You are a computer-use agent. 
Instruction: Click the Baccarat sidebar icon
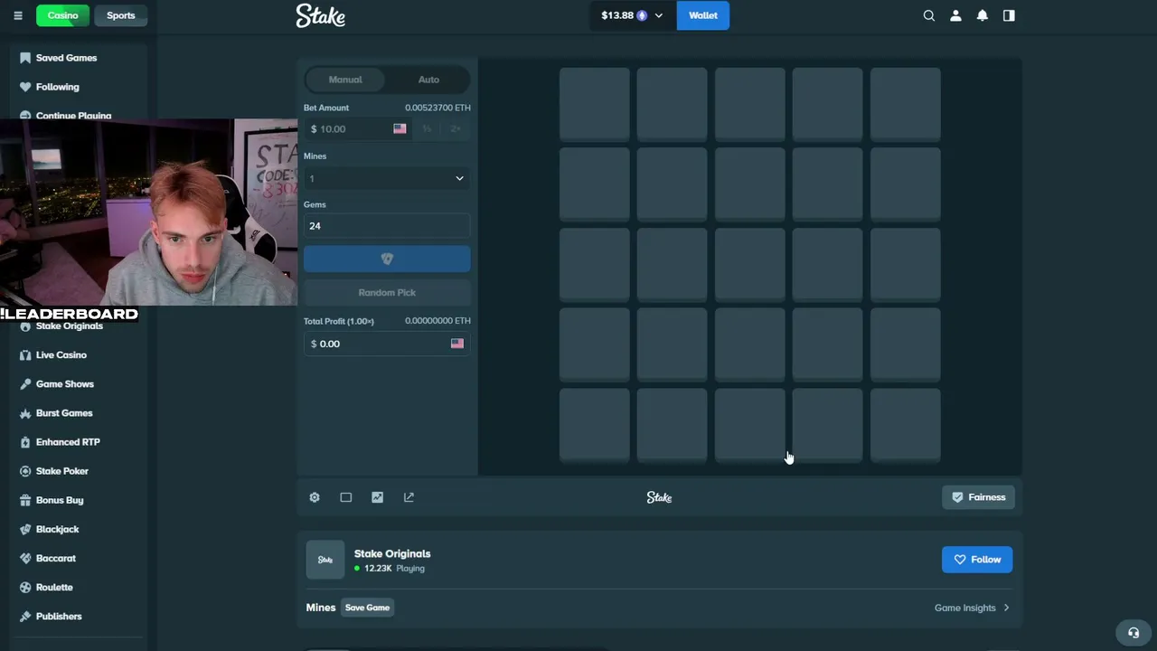click(x=25, y=558)
